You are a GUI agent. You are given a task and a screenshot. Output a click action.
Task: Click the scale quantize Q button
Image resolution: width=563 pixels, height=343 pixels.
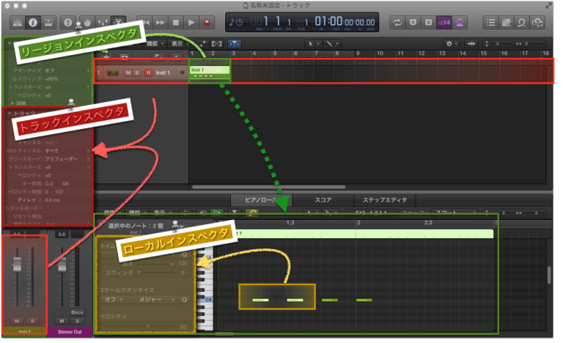(x=184, y=300)
